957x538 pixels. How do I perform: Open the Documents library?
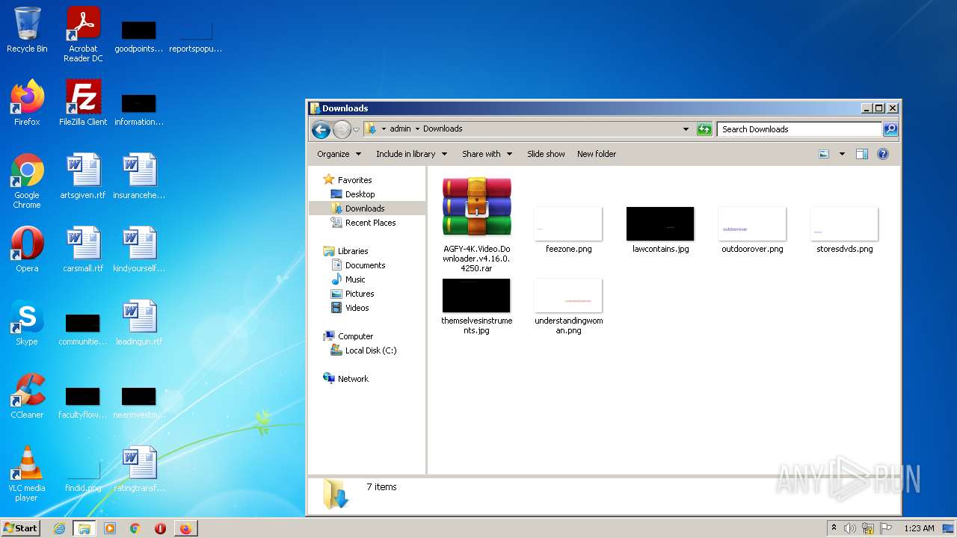(365, 265)
